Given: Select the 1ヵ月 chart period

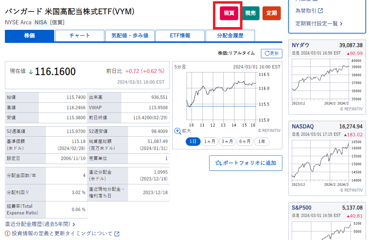Looking at the screenshot, I should point(210,141).
